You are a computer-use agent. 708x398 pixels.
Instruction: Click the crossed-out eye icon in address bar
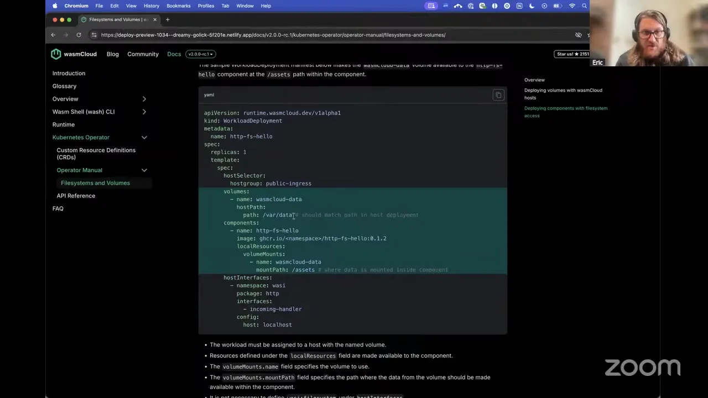pos(579,35)
